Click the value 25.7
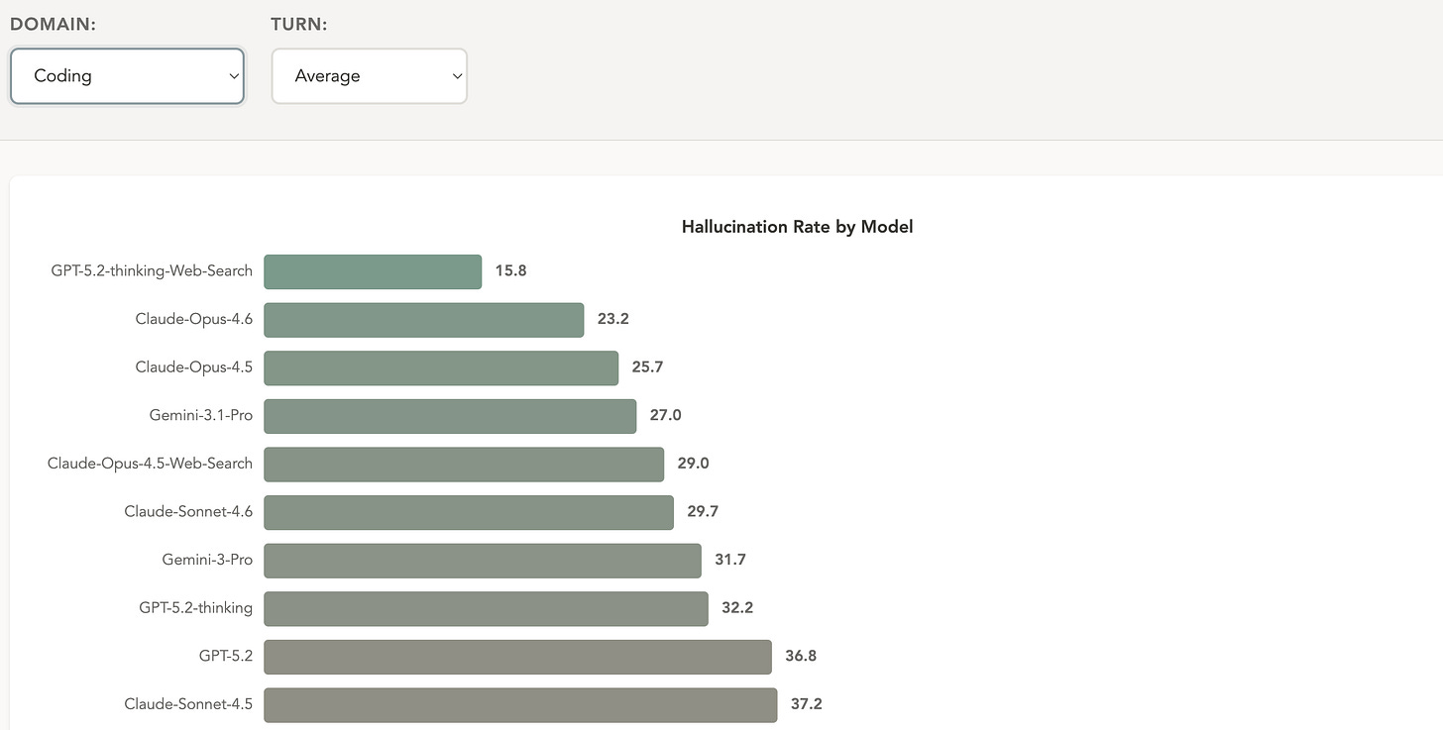 click(647, 367)
